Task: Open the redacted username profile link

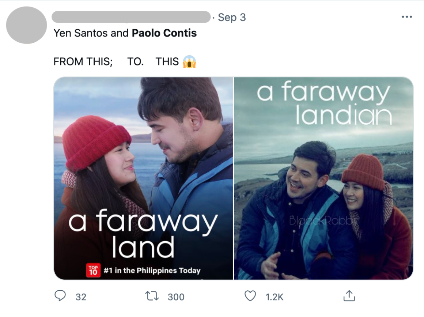Action: (132, 17)
